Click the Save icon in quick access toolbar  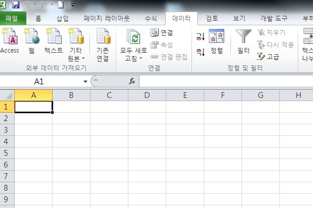pos(16,4)
